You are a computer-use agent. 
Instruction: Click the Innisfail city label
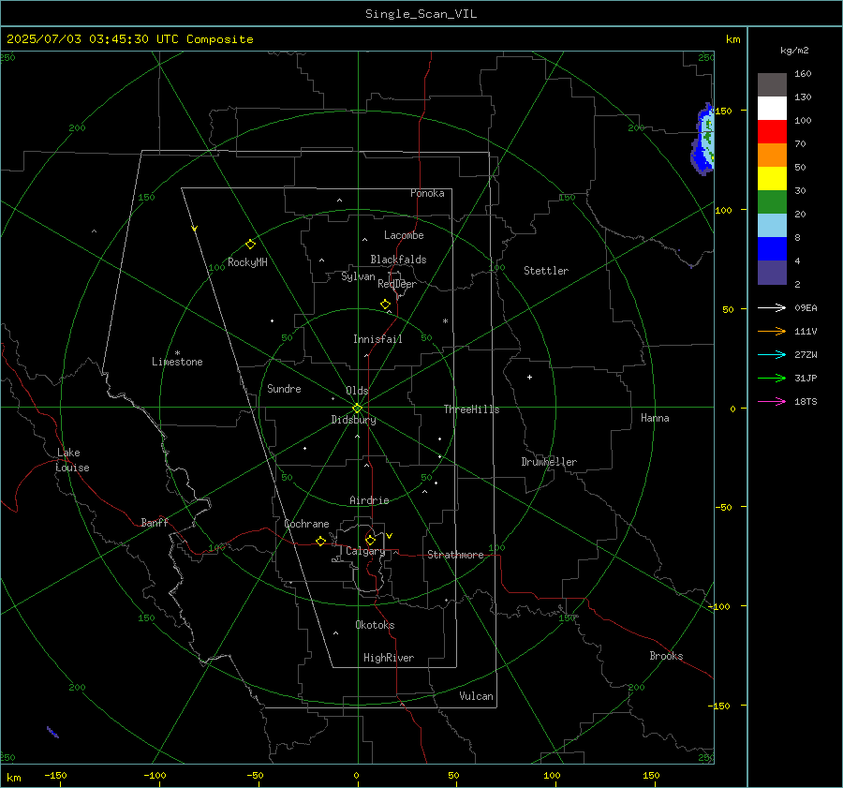click(377, 339)
